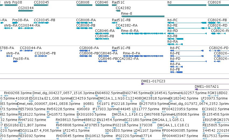Select the AT07853.5prime EST

[87, 128]
